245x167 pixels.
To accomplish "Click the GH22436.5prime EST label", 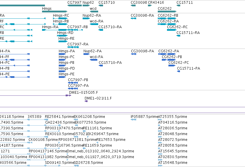I will click(x=60, y=122).
